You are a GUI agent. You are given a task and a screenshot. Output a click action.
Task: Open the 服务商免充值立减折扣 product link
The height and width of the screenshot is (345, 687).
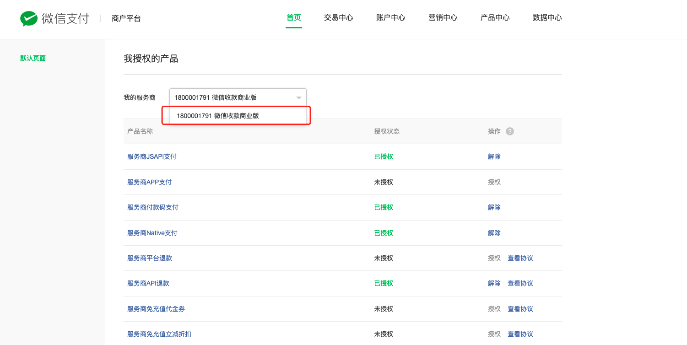coord(159,334)
